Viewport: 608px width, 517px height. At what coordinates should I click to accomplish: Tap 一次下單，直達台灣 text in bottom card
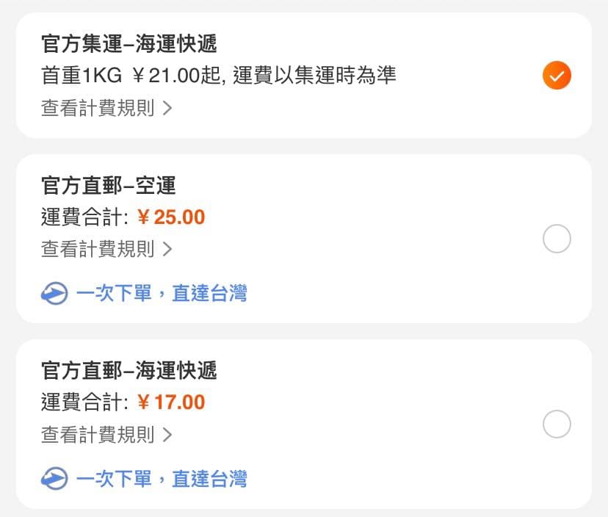point(162,479)
